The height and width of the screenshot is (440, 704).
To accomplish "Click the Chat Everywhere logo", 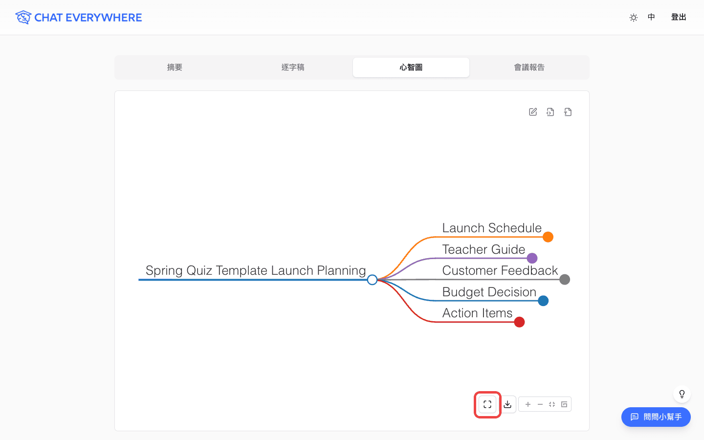I will [78, 18].
